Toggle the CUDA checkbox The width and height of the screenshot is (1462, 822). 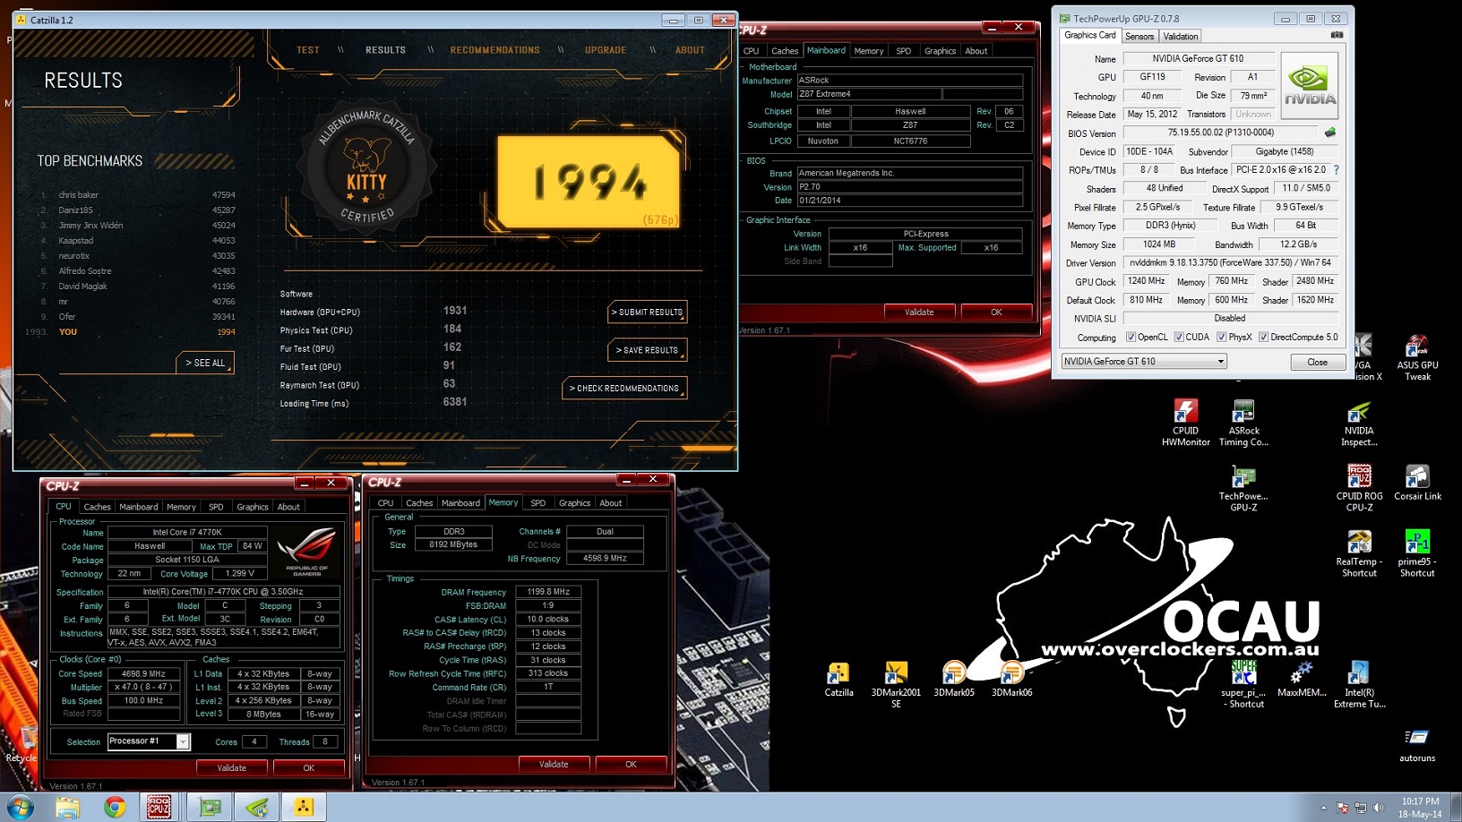(1179, 338)
